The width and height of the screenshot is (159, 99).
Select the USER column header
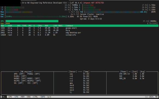(x=10, y=26)
